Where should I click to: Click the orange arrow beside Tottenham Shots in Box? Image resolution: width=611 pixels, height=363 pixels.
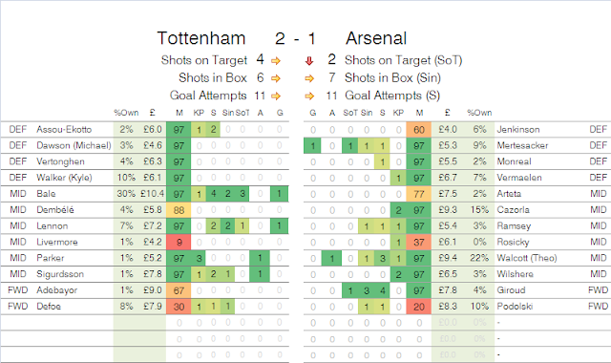tap(276, 78)
